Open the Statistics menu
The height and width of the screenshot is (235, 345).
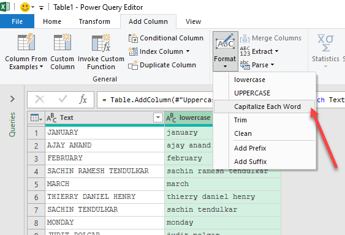coord(325,51)
